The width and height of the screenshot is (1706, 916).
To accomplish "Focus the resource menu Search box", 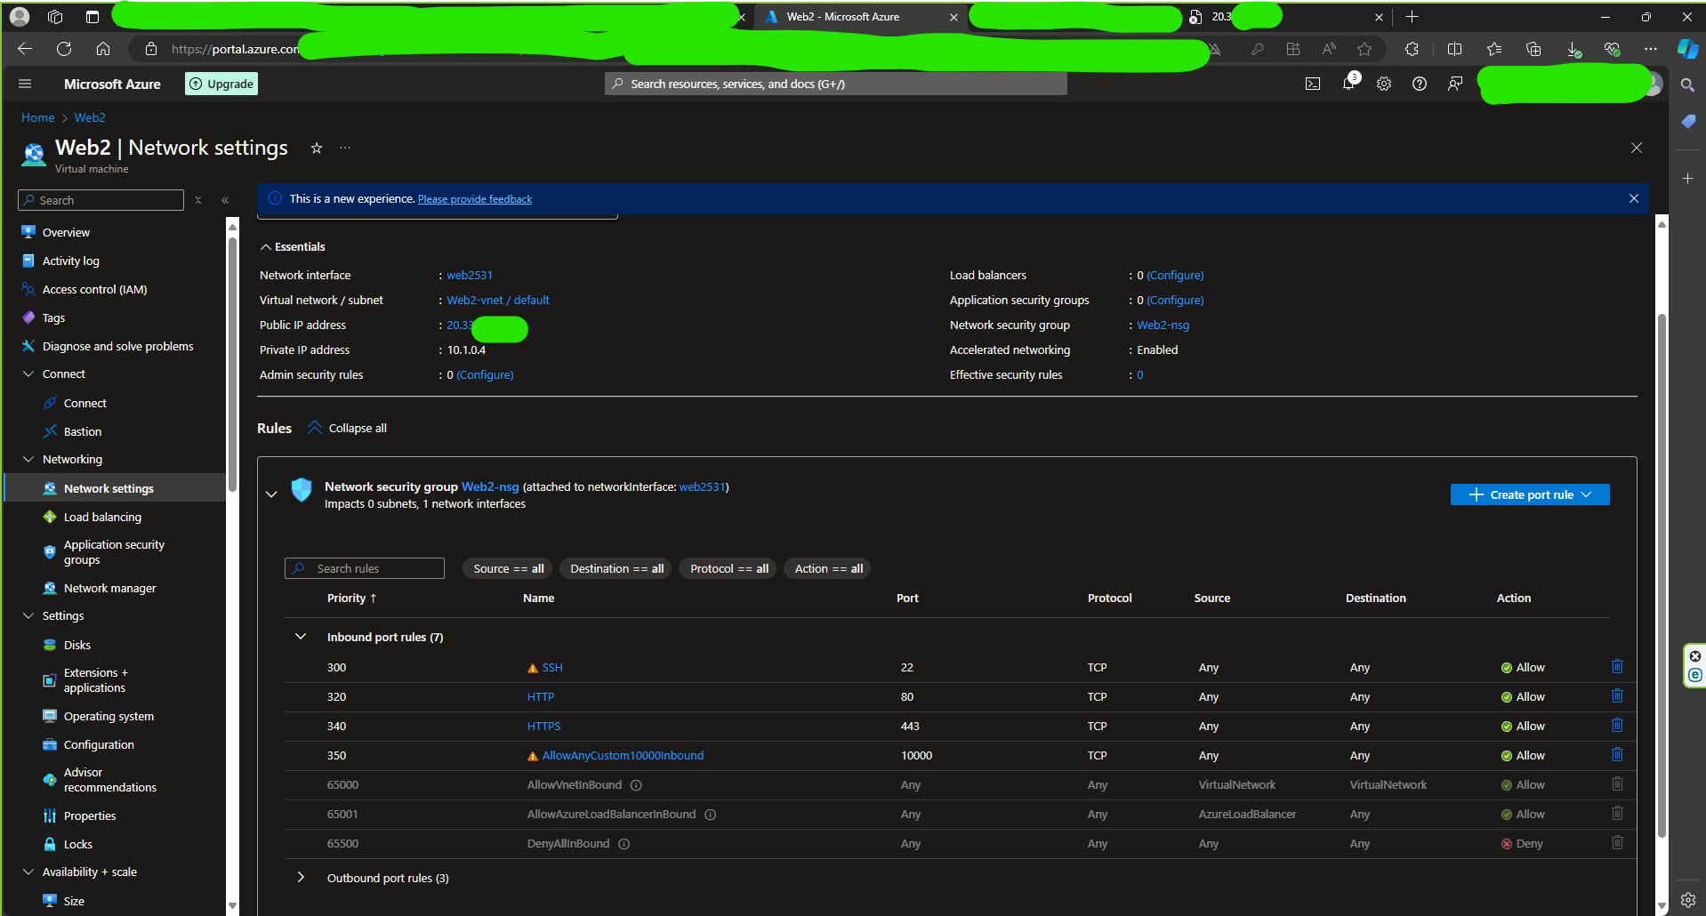I will 101,200.
